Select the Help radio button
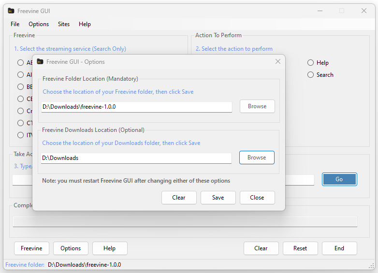The height and width of the screenshot is (273, 378). 310,63
